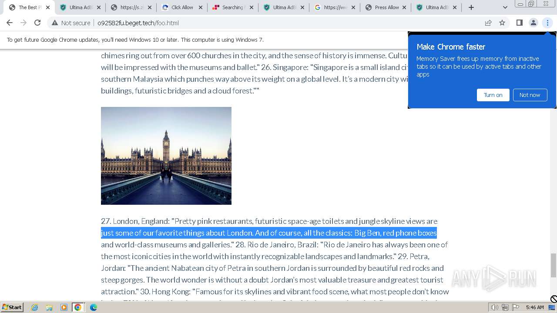The height and width of the screenshot is (313, 557).
Task: Launch Microsoft Edge from the taskbar
Action: click(x=93, y=307)
